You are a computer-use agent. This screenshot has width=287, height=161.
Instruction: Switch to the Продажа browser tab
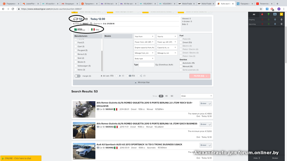pyautogui.click(x=245, y=4)
